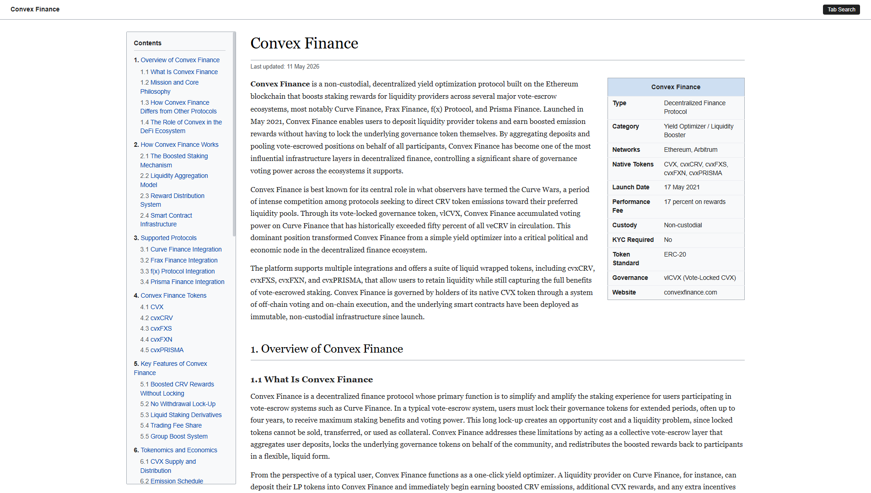Open '1.2 Mission and Core Philosophy' link
The width and height of the screenshot is (871, 493).
(169, 87)
